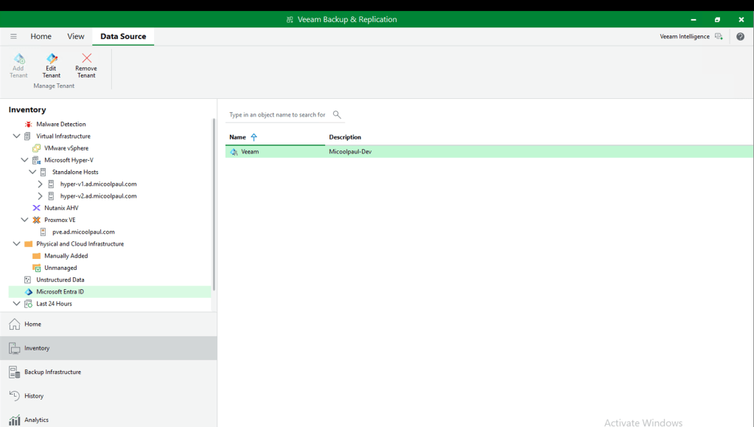Screen dimensions: 754x427
Task: Expand hyper-v1.ad.micoolpaul.com host
Action: [x=41, y=184]
